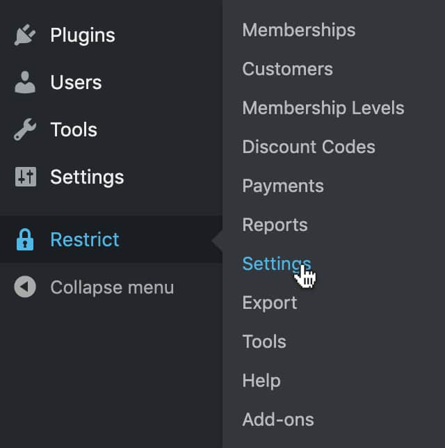Open the Add-ons submenu entry
The height and width of the screenshot is (448, 445).
278,419
